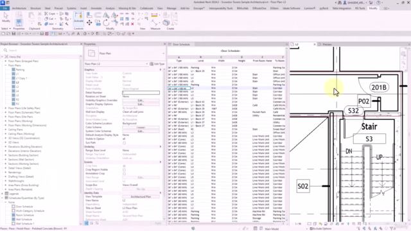Open the Architecture ribbon tab
411x231 pixels.
pyautogui.click(x=19, y=8)
